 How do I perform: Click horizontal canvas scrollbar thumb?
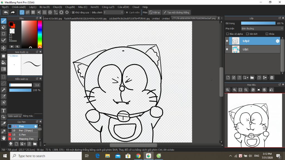click(133, 145)
